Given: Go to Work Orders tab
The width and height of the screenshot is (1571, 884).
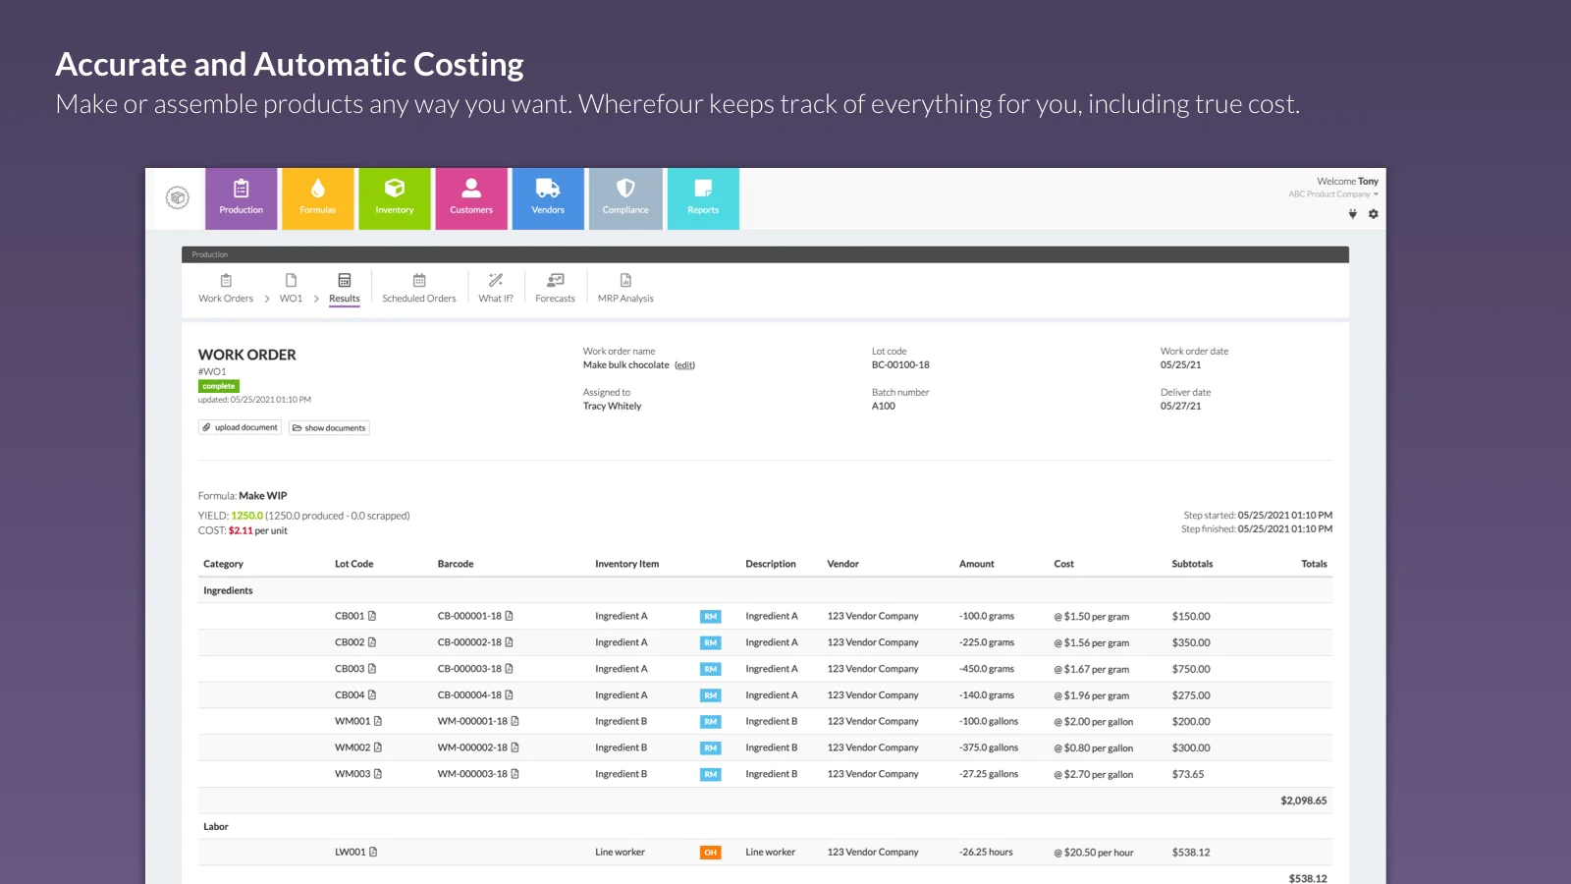Looking at the screenshot, I should click(226, 289).
